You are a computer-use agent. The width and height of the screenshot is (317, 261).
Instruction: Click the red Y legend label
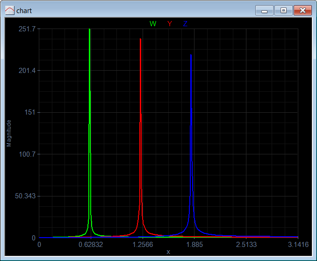(x=170, y=24)
